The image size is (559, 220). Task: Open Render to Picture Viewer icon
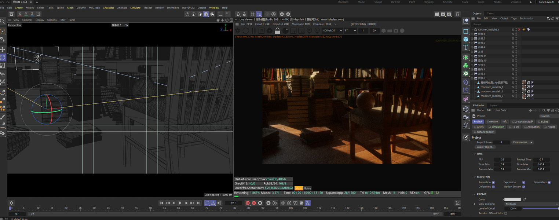[443, 14]
